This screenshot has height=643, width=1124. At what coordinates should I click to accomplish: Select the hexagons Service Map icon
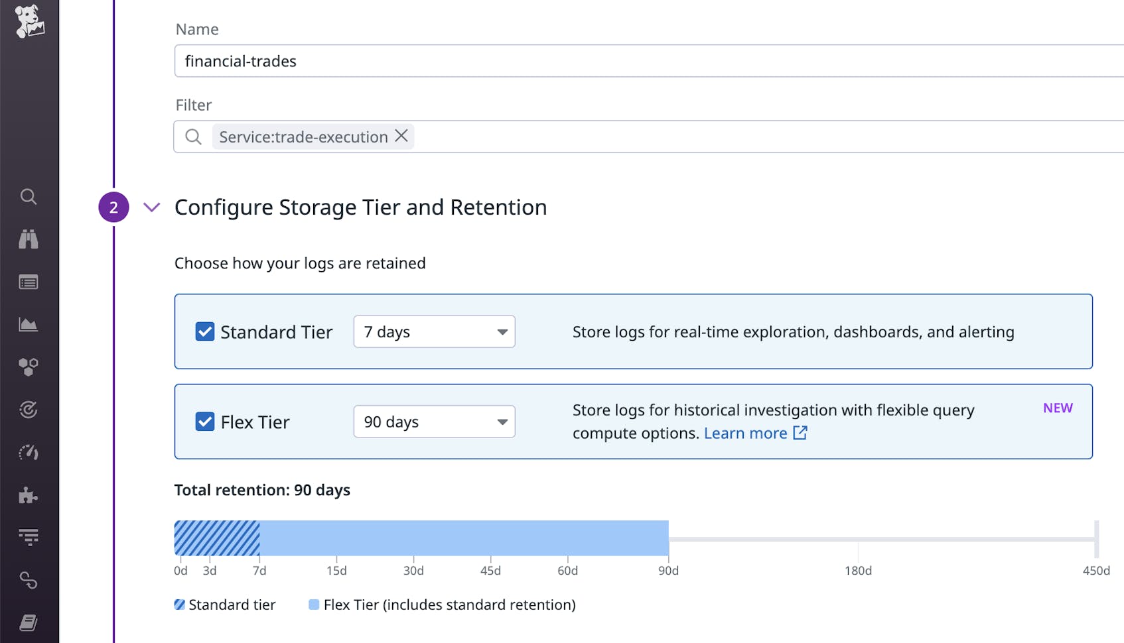[29, 367]
